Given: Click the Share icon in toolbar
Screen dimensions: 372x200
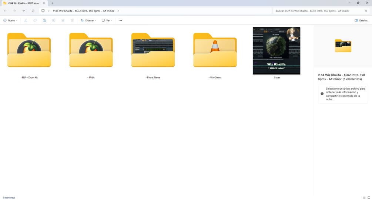Looking at the screenshot, I should point(63,20).
